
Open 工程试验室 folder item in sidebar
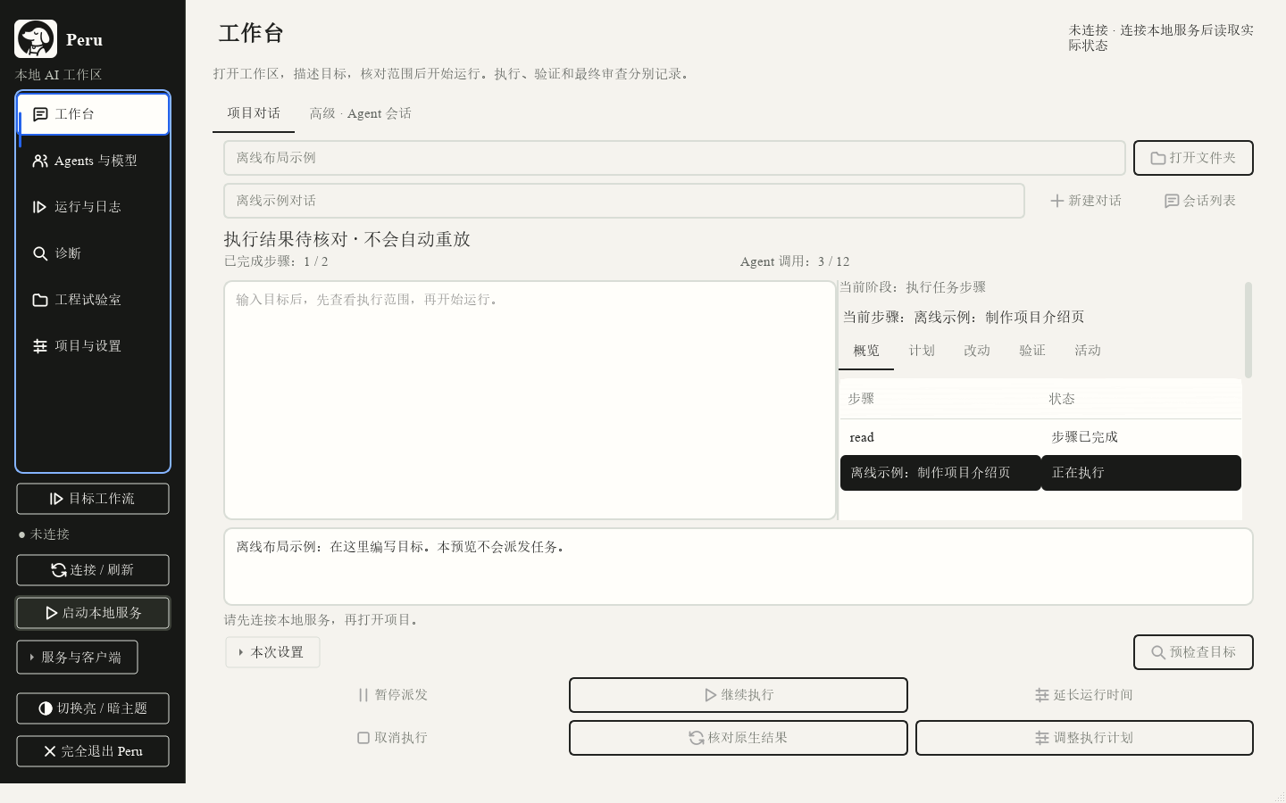(93, 300)
